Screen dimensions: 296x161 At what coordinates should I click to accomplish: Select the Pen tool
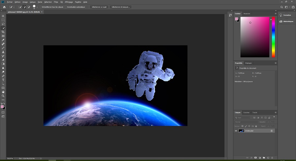pos(3,76)
